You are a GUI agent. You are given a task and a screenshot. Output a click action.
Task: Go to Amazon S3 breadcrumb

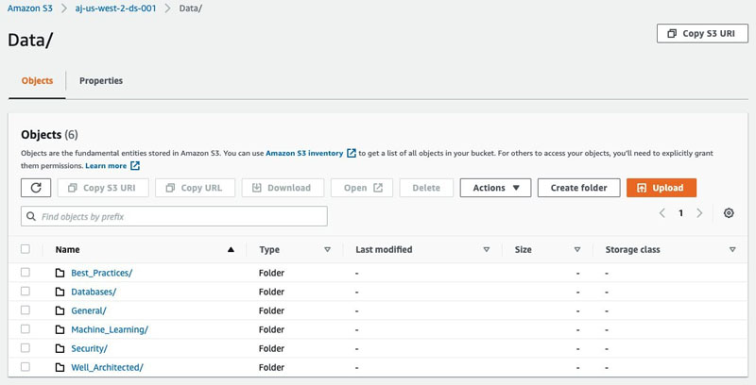[x=30, y=8]
